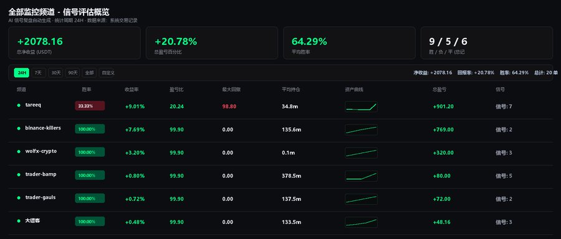The image size is (561, 239).
Task: Click the +2078.16 total net profit card
Action: tap(74, 43)
